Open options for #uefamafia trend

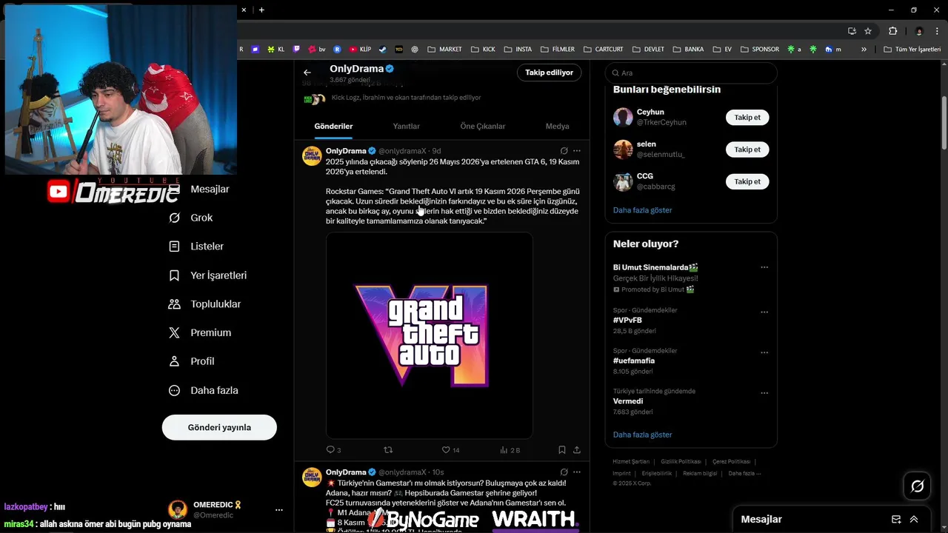764,353
